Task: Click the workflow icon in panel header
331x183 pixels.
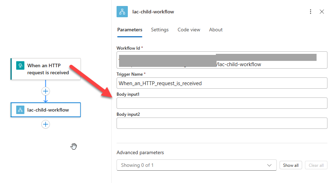Action: click(x=122, y=12)
